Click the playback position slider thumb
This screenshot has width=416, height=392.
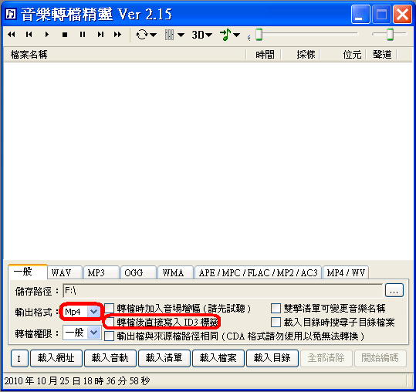[x=259, y=35]
